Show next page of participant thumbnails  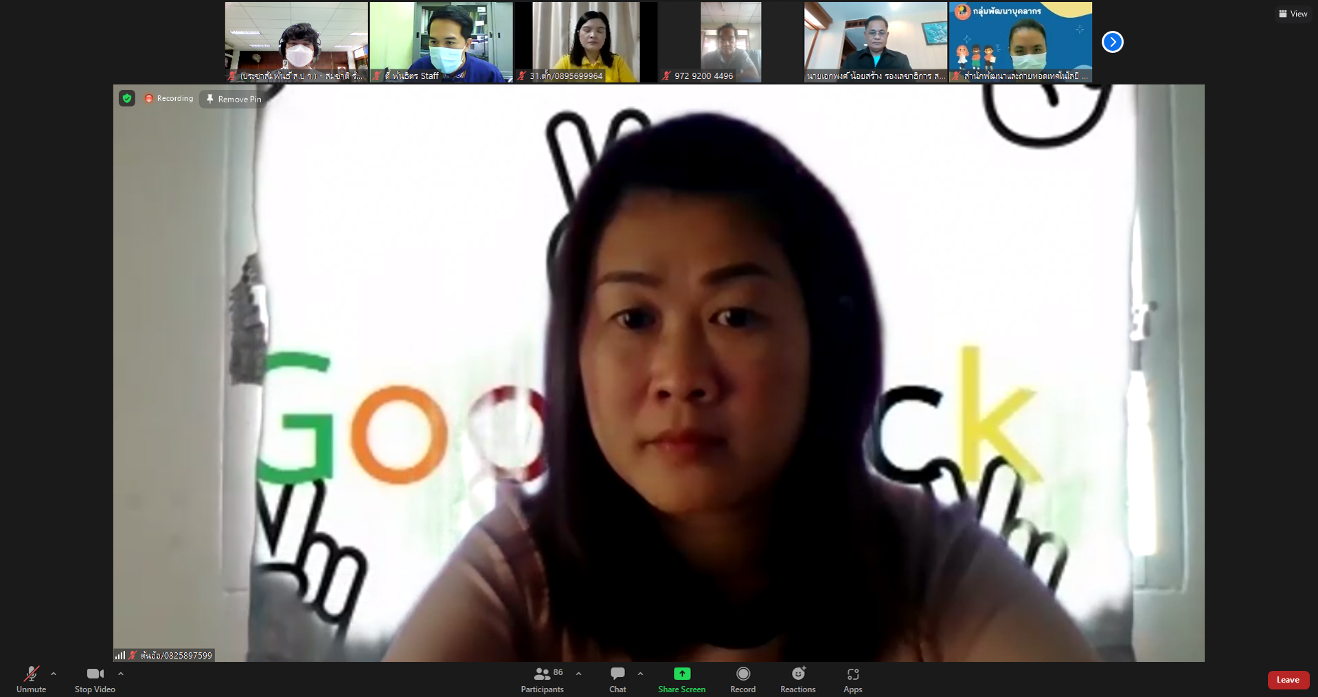(1112, 42)
